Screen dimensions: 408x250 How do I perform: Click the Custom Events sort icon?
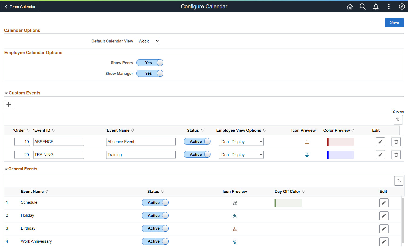pos(398,120)
